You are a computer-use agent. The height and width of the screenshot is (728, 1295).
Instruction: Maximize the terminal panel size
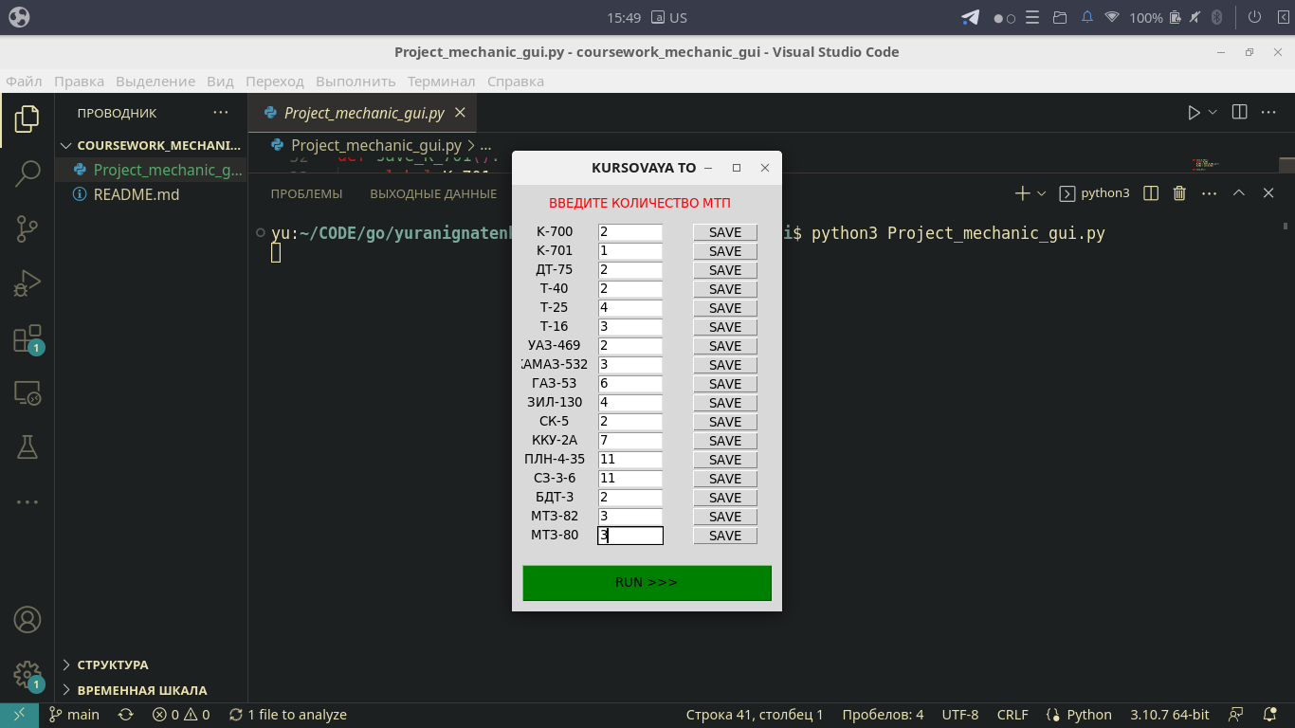pos(1238,193)
